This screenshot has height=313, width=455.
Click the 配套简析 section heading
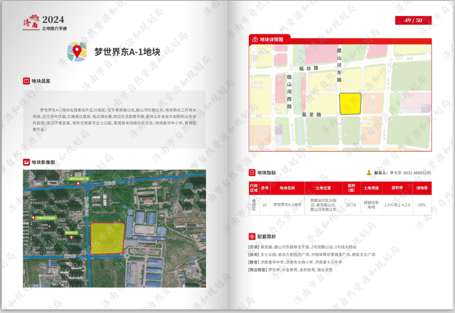266,237
